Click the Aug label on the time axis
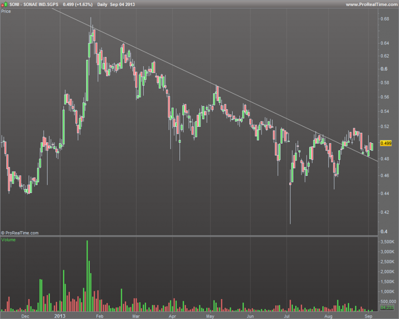This screenshot has height=319, width=399. pos(329,316)
